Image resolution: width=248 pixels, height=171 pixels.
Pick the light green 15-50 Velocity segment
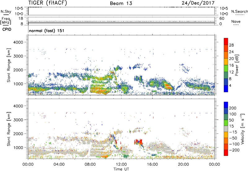pyautogui.click(x=226, y=123)
